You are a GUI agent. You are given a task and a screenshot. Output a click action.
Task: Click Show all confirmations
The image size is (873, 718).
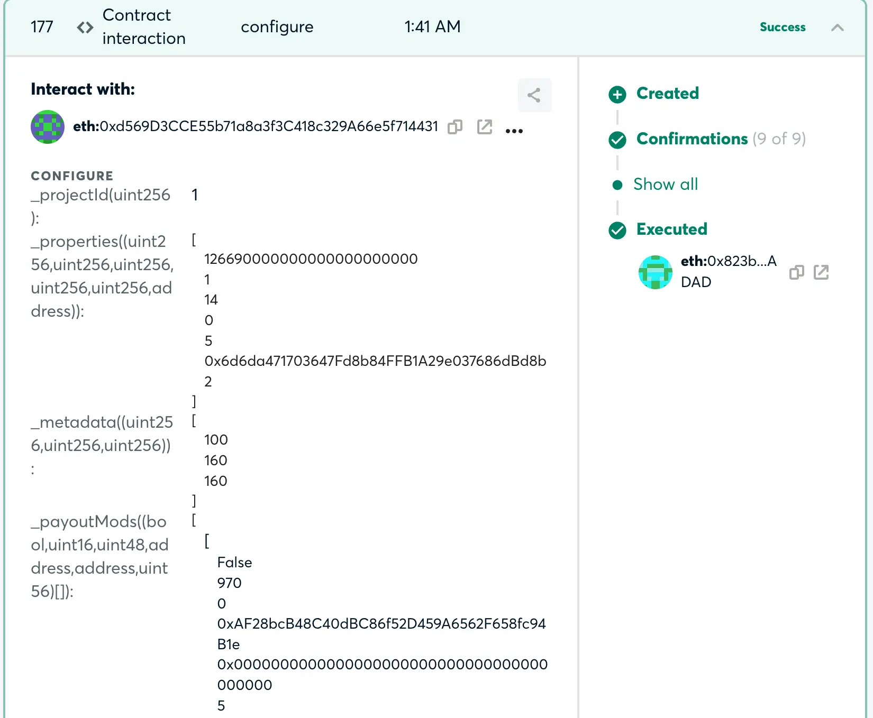[665, 184]
